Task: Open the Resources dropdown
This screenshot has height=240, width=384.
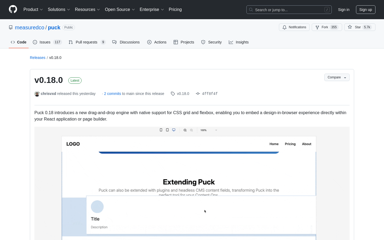Action: click(x=87, y=10)
